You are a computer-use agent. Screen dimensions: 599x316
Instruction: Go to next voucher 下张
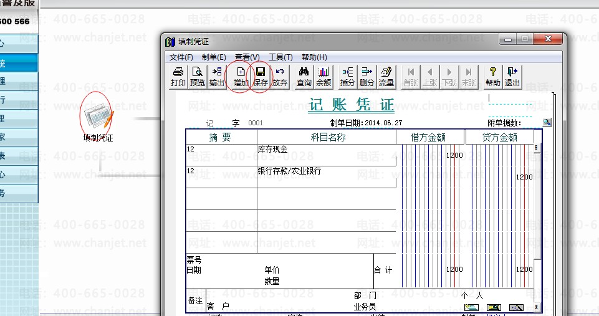(x=449, y=77)
